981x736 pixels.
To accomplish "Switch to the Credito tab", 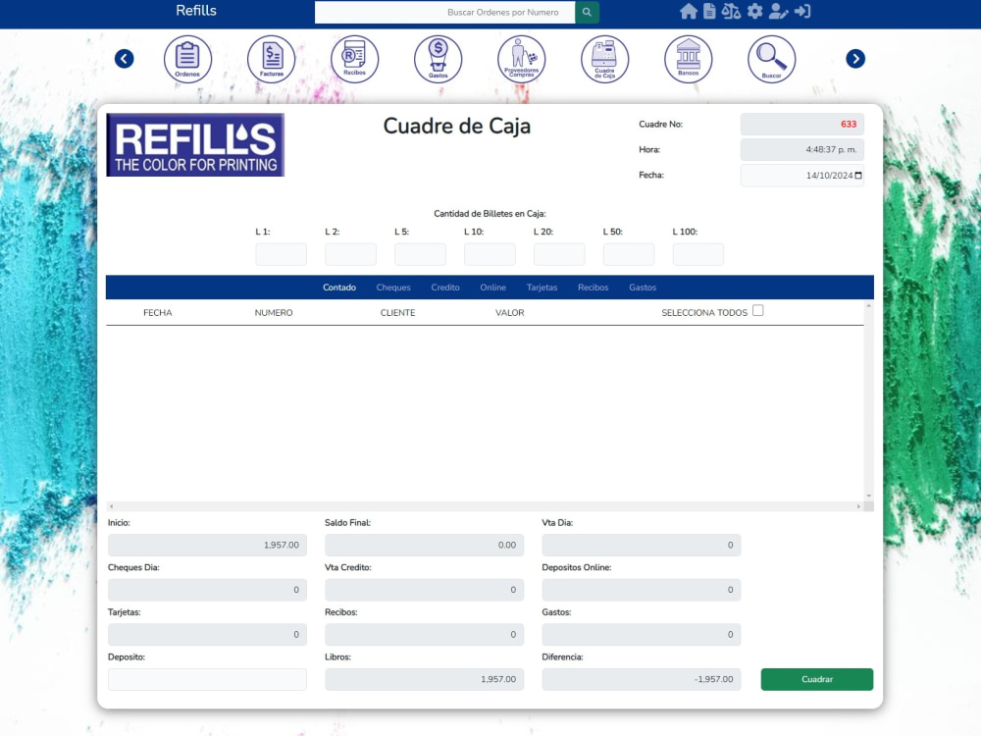I will pyautogui.click(x=445, y=288).
